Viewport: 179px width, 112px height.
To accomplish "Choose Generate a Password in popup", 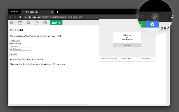I will pos(108,59).
